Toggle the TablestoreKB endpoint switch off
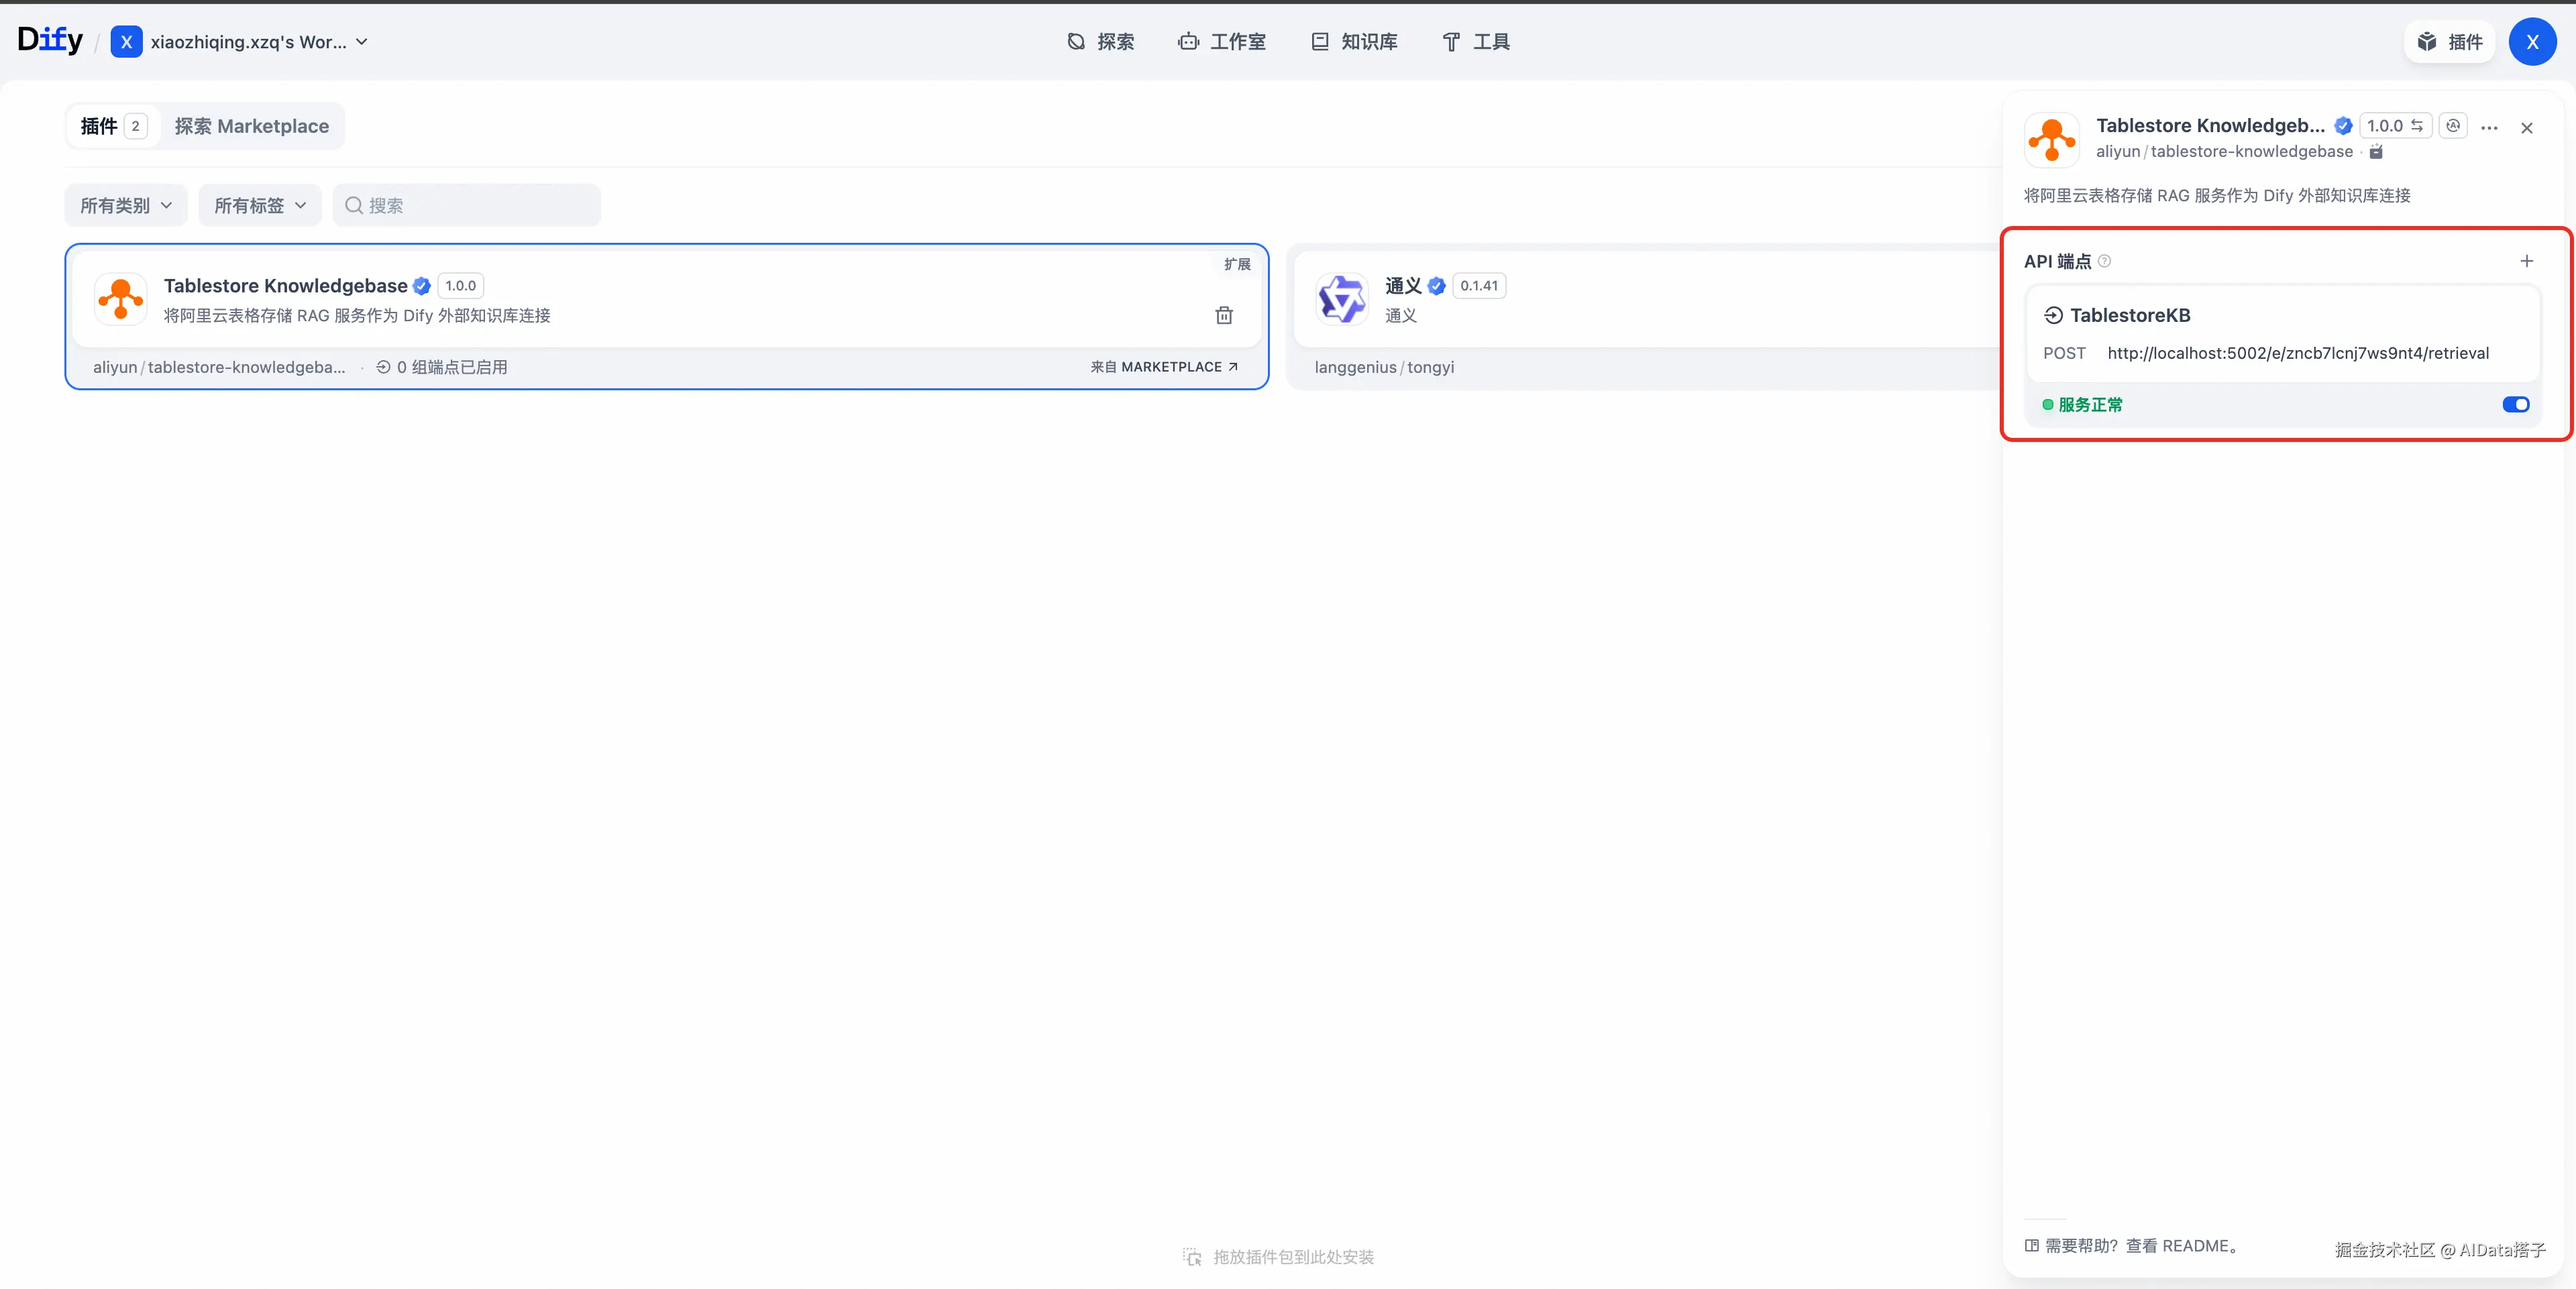The width and height of the screenshot is (2576, 1289). point(2515,404)
